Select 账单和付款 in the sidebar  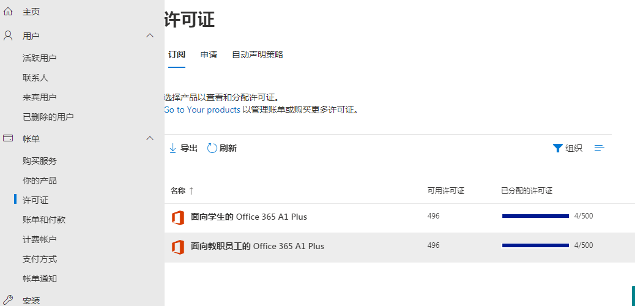pyautogui.click(x=44, y=220)
